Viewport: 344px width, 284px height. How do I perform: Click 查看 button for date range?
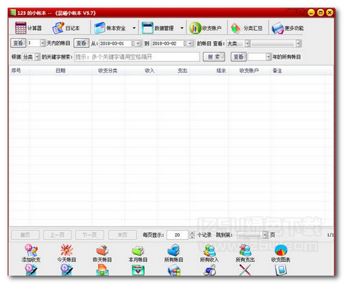81,43
